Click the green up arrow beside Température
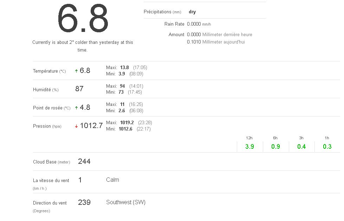Viewport: 344px width, 221px height. tap(76, 71)
